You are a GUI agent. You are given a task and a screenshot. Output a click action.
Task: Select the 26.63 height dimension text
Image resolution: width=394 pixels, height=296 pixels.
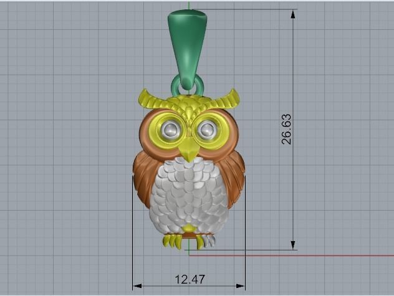287,130
